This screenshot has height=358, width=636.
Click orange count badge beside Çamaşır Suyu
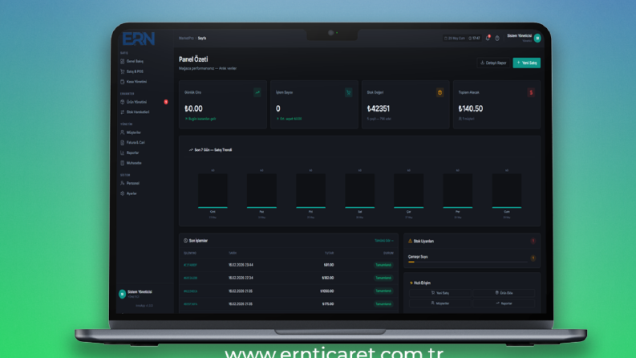[x=533, y=258]
